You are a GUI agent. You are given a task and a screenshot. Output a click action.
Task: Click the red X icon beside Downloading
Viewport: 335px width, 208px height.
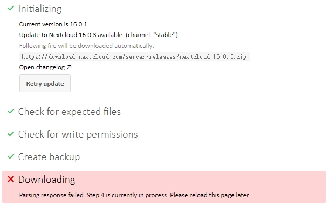pos(11,179)
